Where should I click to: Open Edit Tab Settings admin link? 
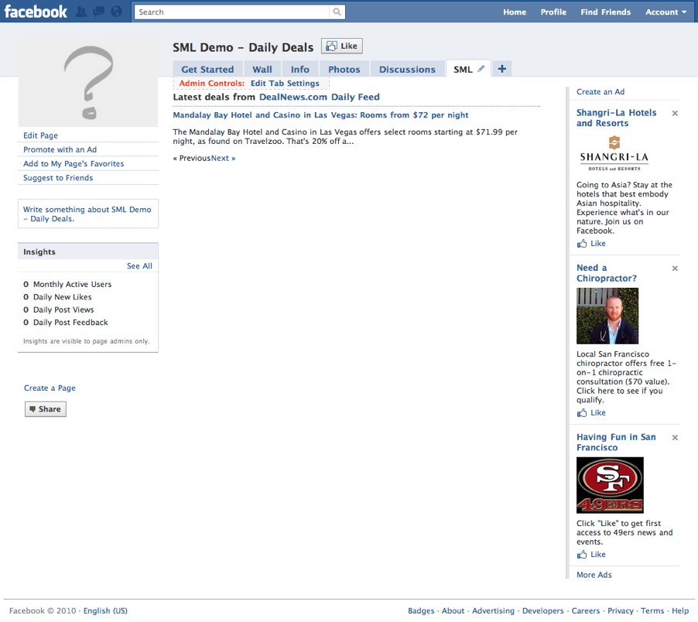pyautogui.click(x=285, y=84)
